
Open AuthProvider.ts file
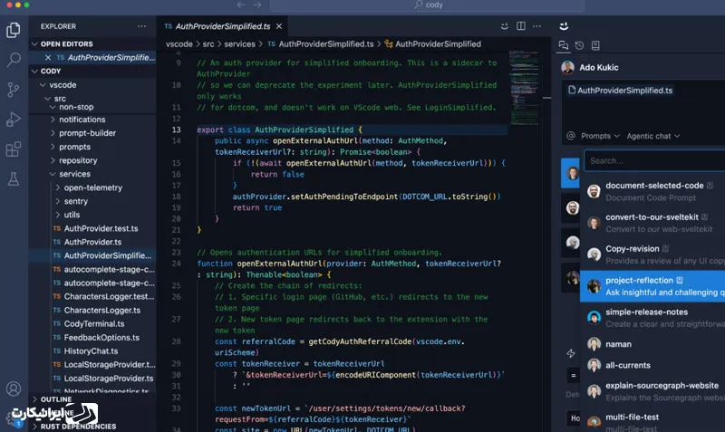pyautogui.click(x=92, y=242)
